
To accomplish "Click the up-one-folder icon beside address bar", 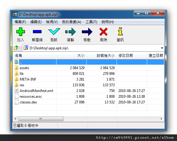I will point(17,48).
